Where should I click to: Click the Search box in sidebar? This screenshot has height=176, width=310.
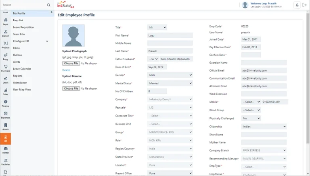coord(24,5)
